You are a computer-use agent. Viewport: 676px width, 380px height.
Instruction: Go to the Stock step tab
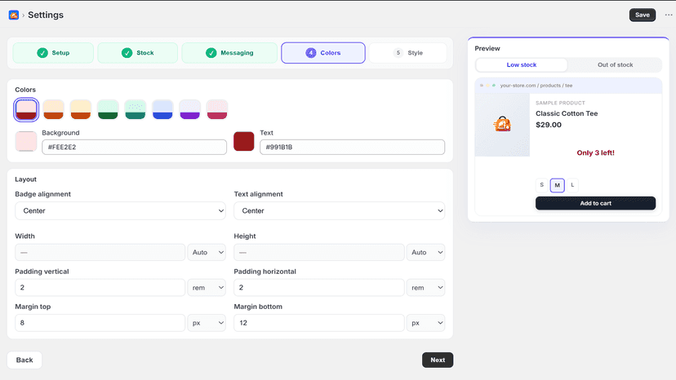coord(137,53)
